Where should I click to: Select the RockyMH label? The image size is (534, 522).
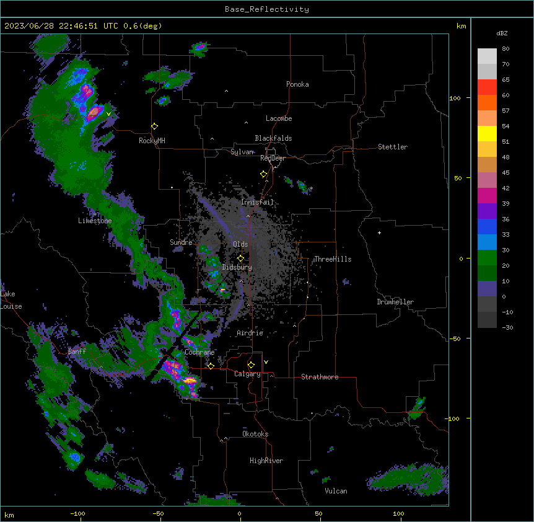tap(152, 141)
